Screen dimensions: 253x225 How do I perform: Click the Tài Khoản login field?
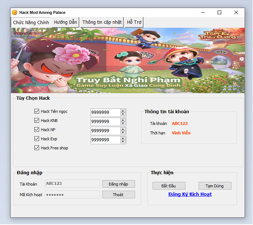tap(72, 183)
